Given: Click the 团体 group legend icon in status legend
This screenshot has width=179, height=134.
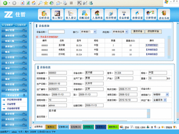Looking at the screenshot, I should tap(121, 127).
